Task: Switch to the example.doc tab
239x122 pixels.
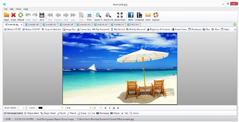Action: click(x=50, y=25)
